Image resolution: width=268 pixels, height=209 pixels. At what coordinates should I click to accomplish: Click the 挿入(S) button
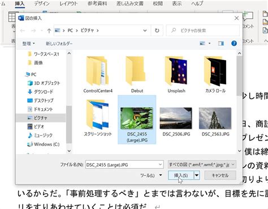point(181,176)
